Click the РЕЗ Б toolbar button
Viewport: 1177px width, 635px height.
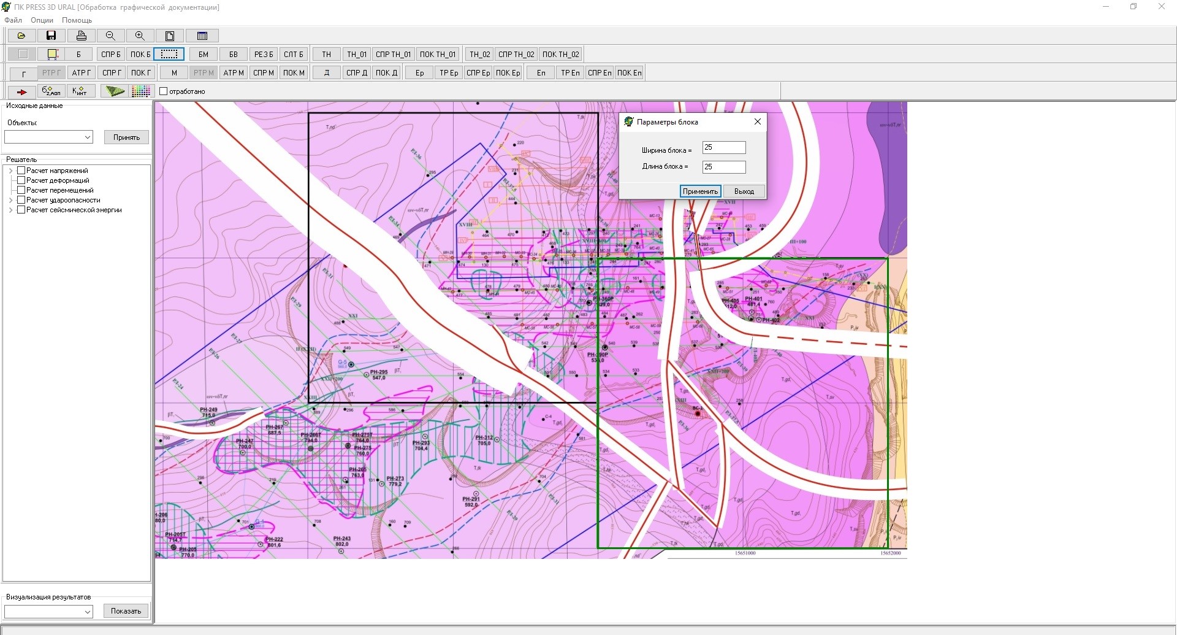[x=264, y=54]
